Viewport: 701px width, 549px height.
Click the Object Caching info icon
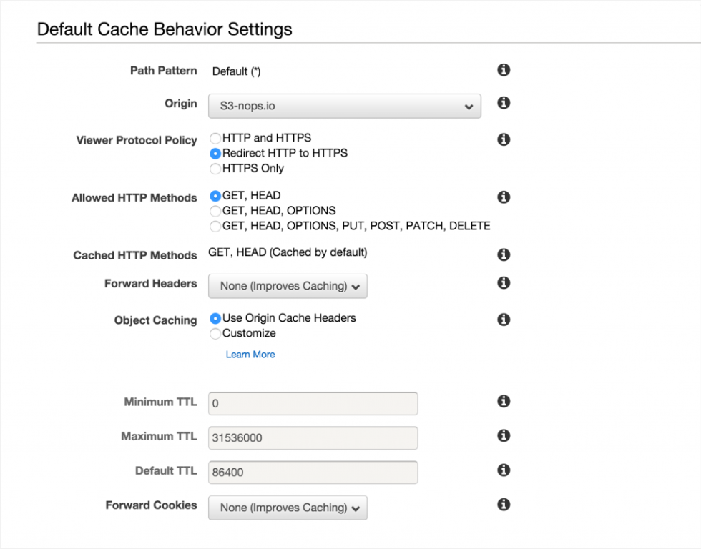coord(503,320)
